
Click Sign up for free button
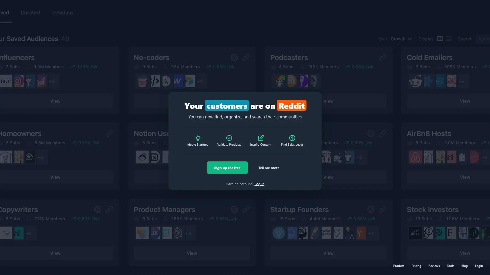(227, 168)
